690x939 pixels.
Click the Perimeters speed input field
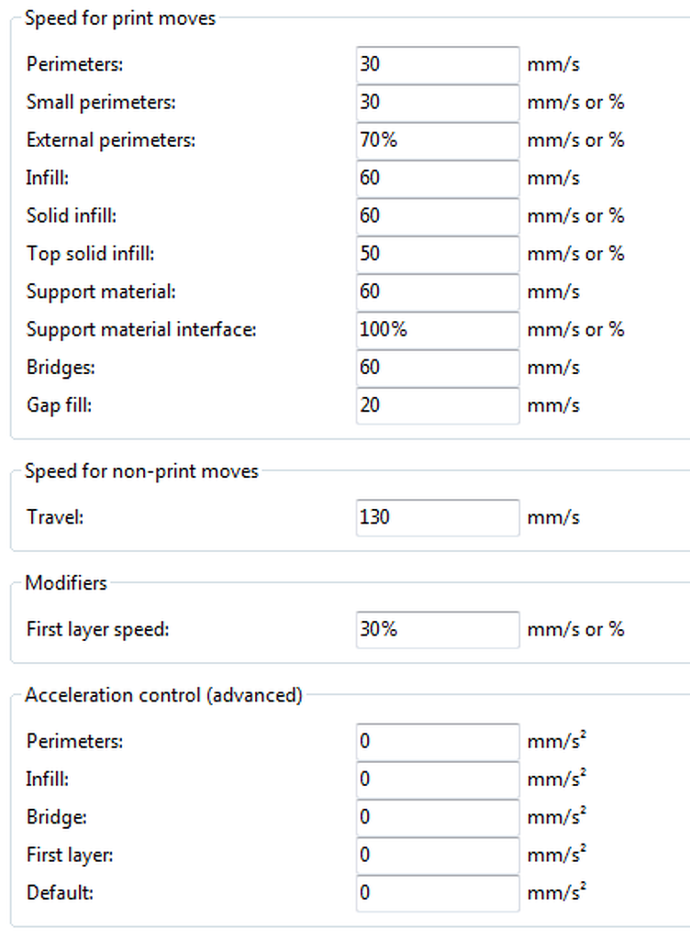(x=438, y=65)
